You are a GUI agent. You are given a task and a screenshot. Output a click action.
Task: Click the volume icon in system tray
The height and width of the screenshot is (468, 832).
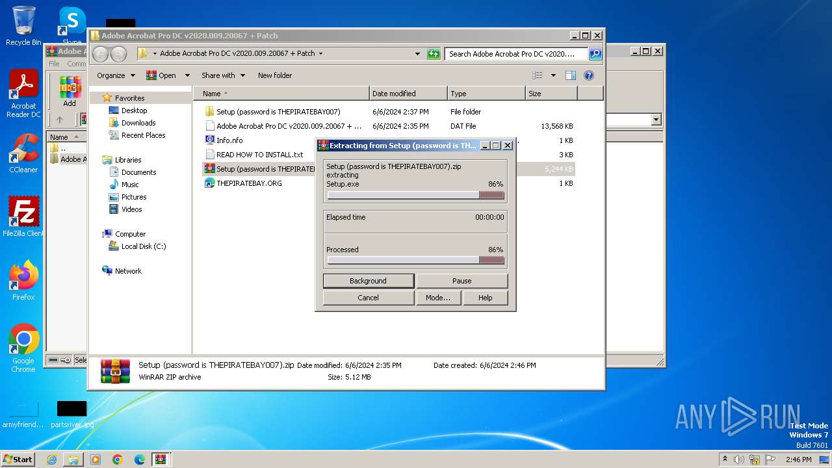tap(739, 460)
